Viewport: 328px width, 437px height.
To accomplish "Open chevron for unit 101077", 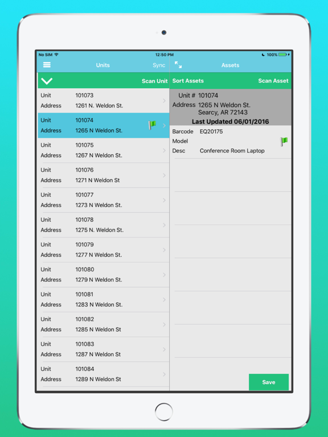I will click(164, 200).
